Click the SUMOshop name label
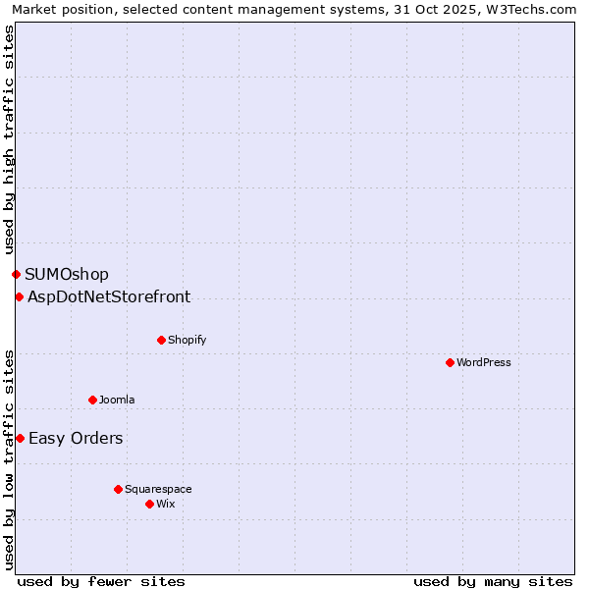Image resolution: width=589 pixels, height=589 pixels. (67, 274)
